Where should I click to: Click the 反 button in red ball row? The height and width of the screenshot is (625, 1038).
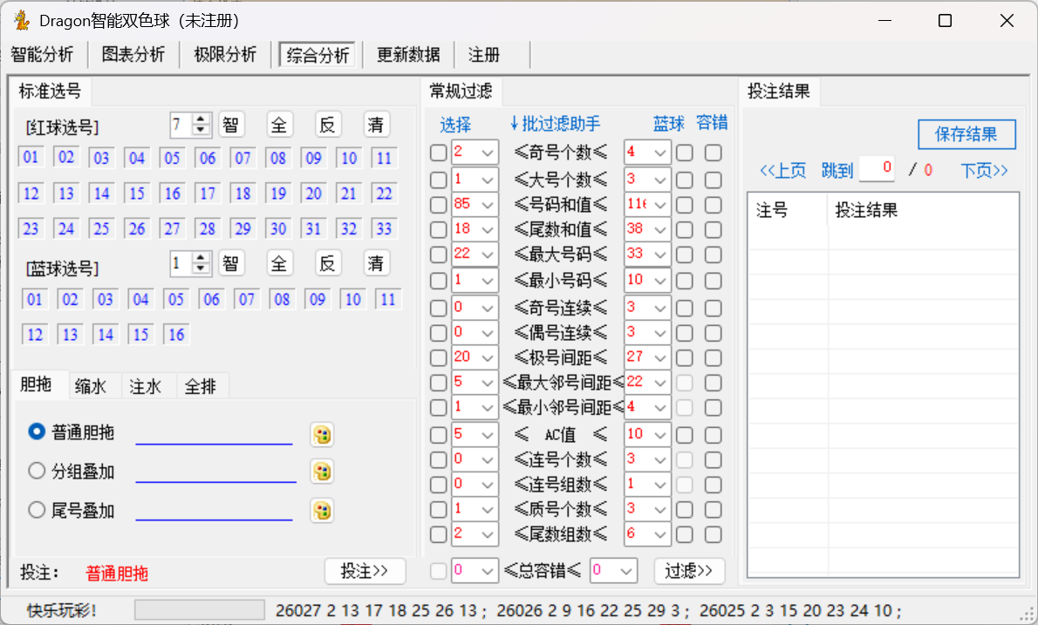(327, 125)
